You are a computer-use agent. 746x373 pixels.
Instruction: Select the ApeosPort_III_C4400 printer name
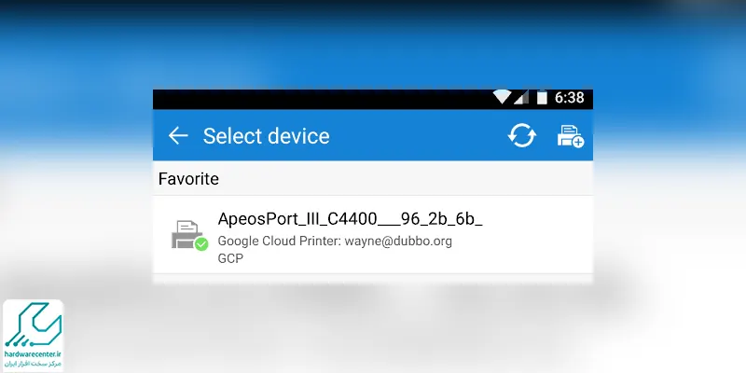coord(350,219)
